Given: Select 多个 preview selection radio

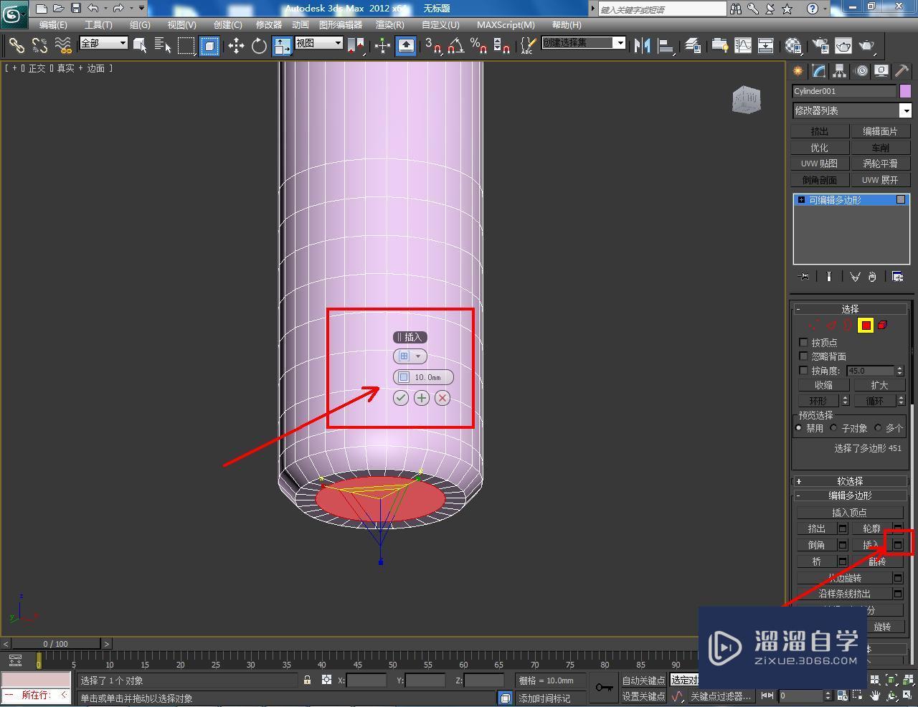Looking at the screenshot, I should (878, 428).
